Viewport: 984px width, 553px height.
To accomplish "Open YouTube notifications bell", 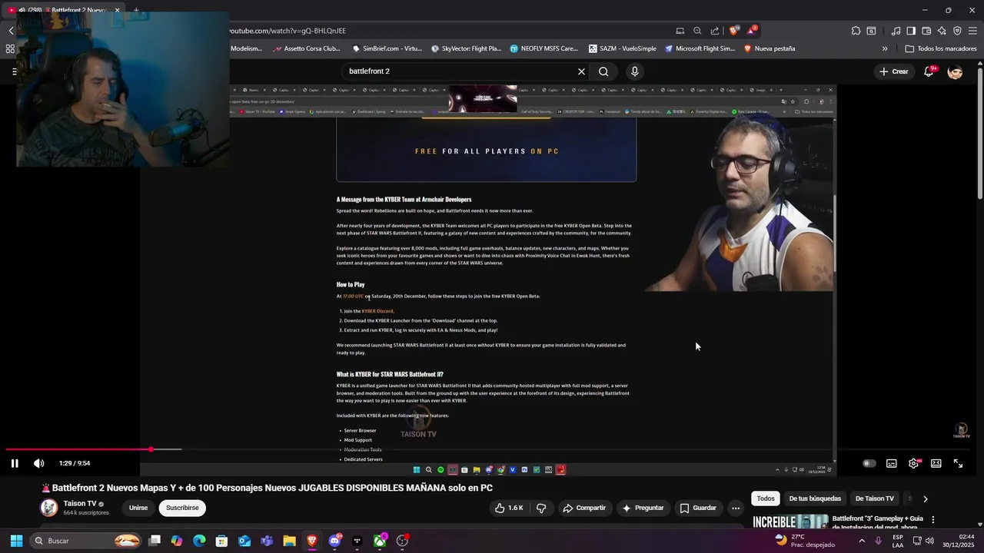I will tap(929, 71).
